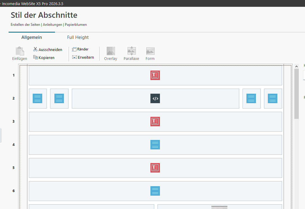Select row number 5 label
The image size is (305, 209).
pyautogui.click(x=14, y=168)
